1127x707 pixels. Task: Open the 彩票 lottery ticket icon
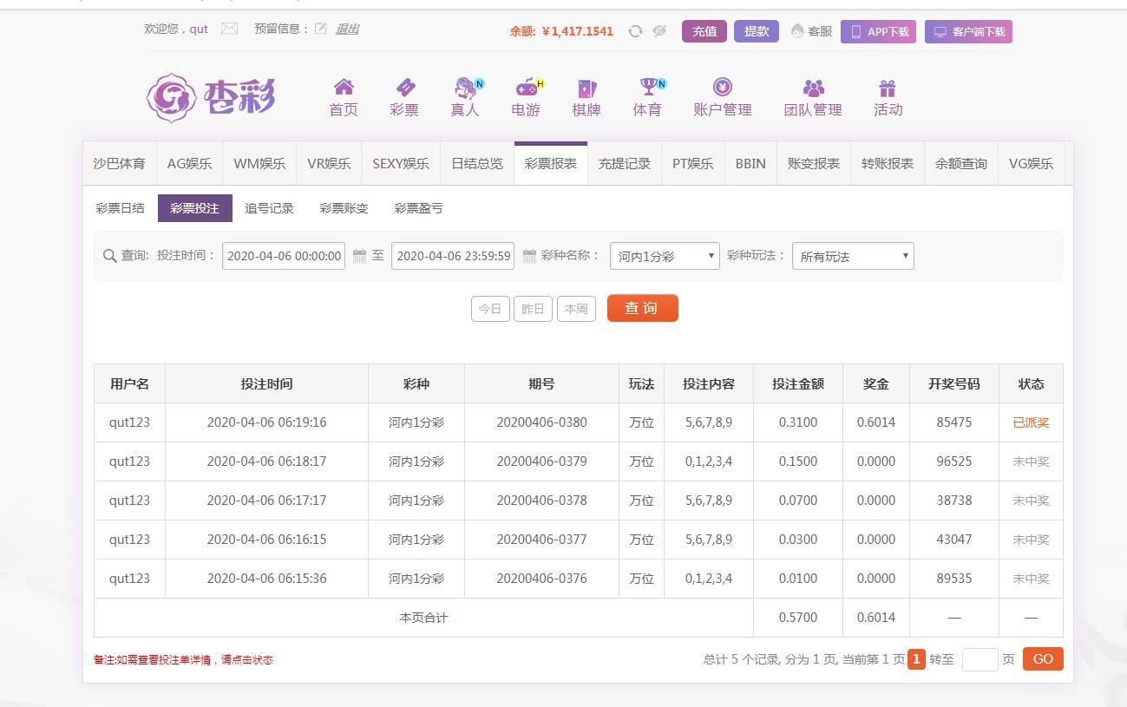[x=404, y=88]
